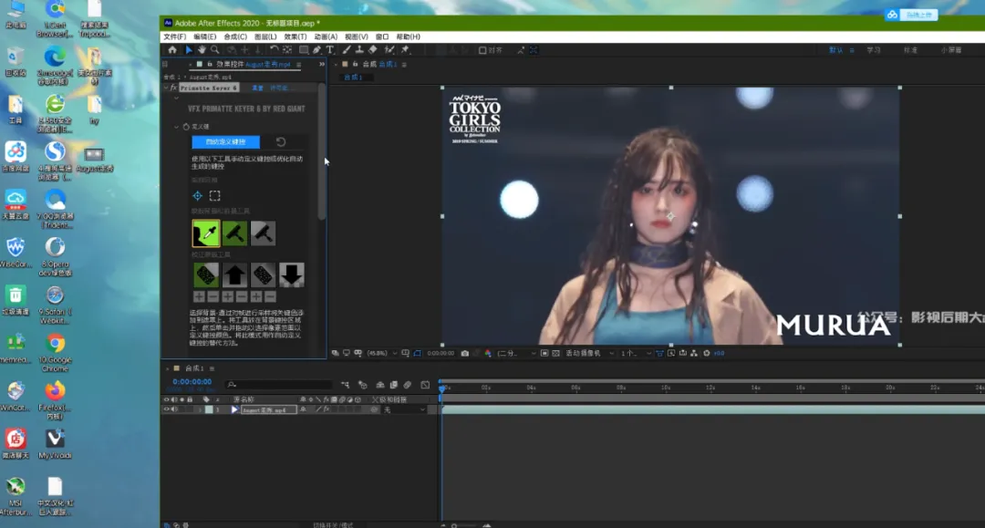The height and width of the screenshot is (528, 985).
Task: Select the Hand tool
Action: point(202,49)
